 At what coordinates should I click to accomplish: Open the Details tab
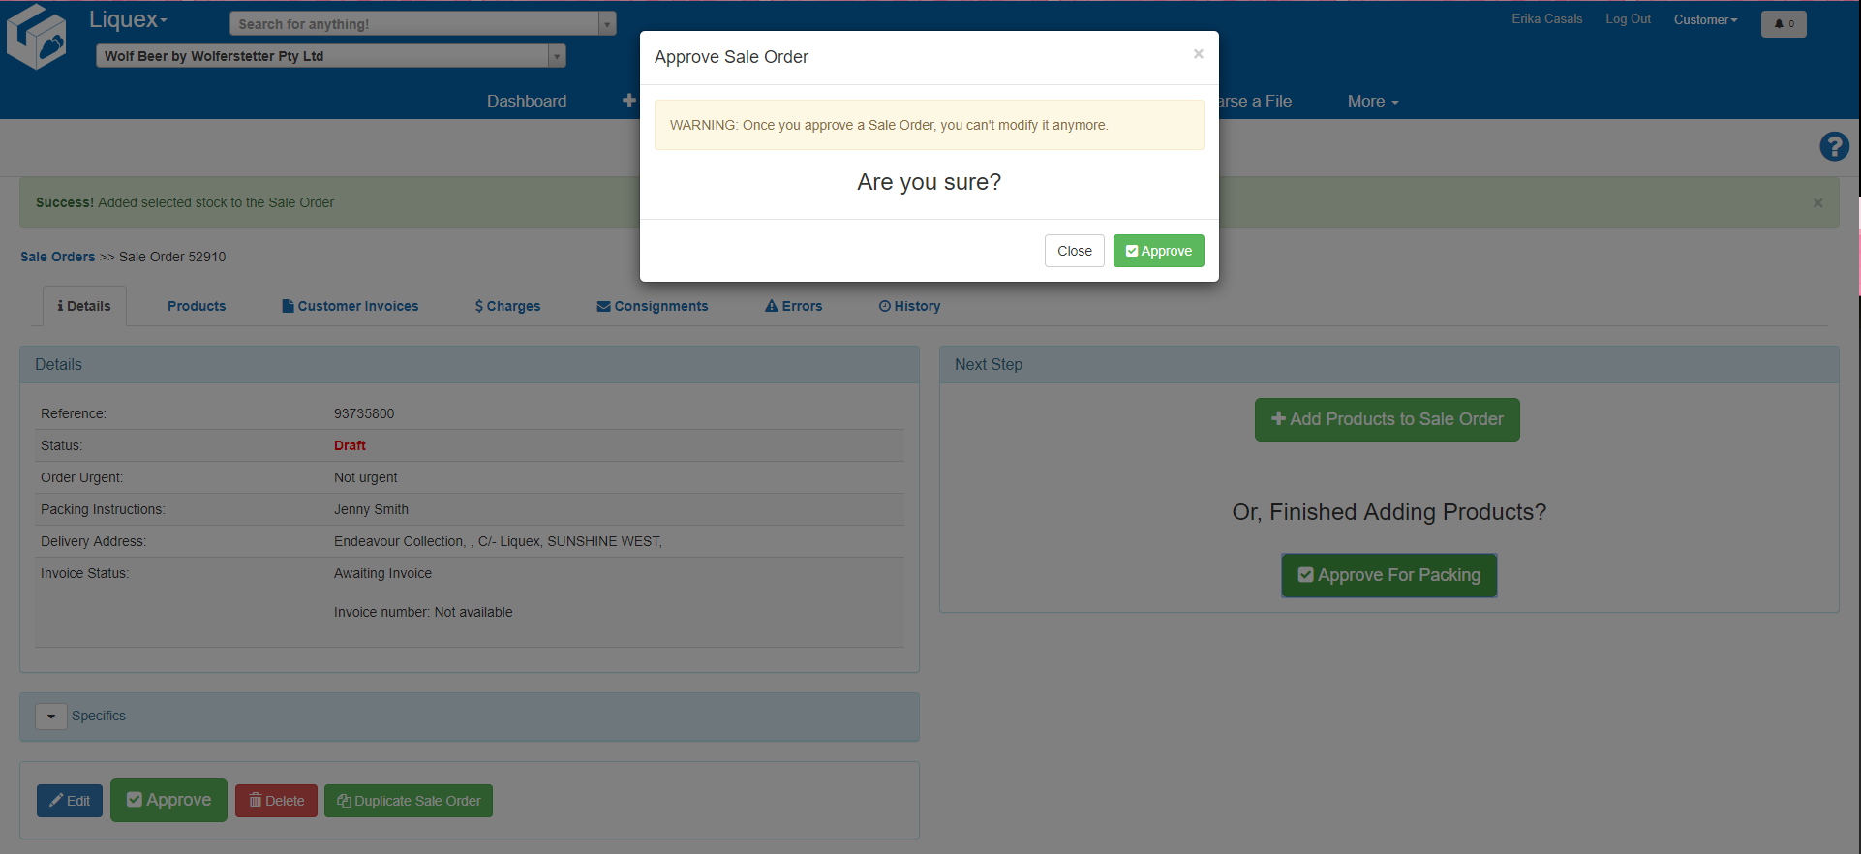pos(84,306)
